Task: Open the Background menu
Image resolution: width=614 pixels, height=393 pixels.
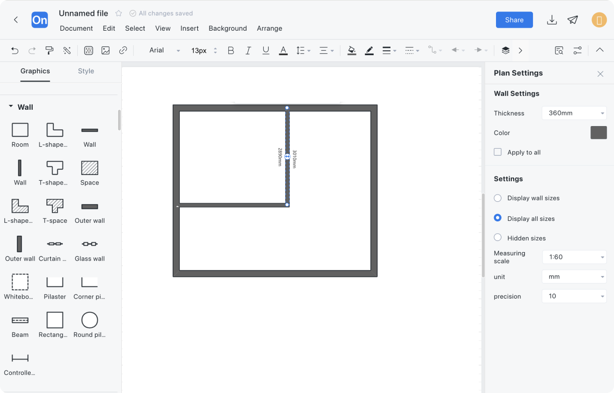Action: click(x=227, y=28)
